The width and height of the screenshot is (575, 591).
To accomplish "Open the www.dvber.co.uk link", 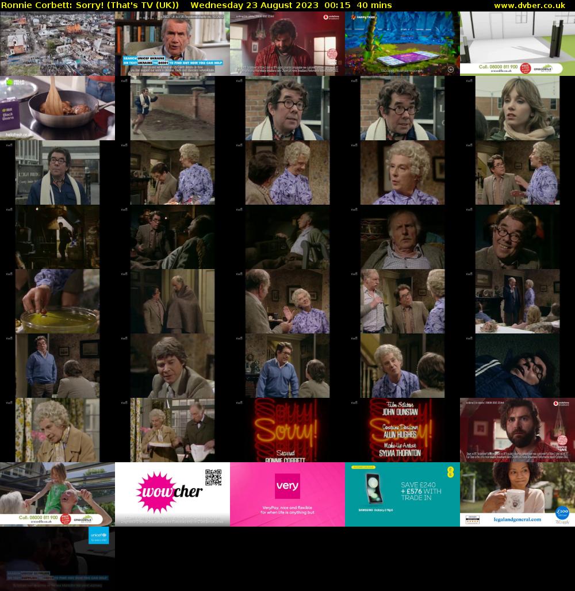I will coord(530,5).
